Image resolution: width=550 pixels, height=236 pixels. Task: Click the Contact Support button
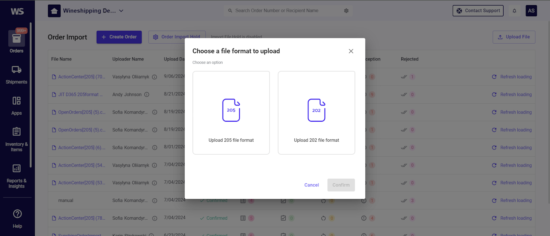pos(478,11)
